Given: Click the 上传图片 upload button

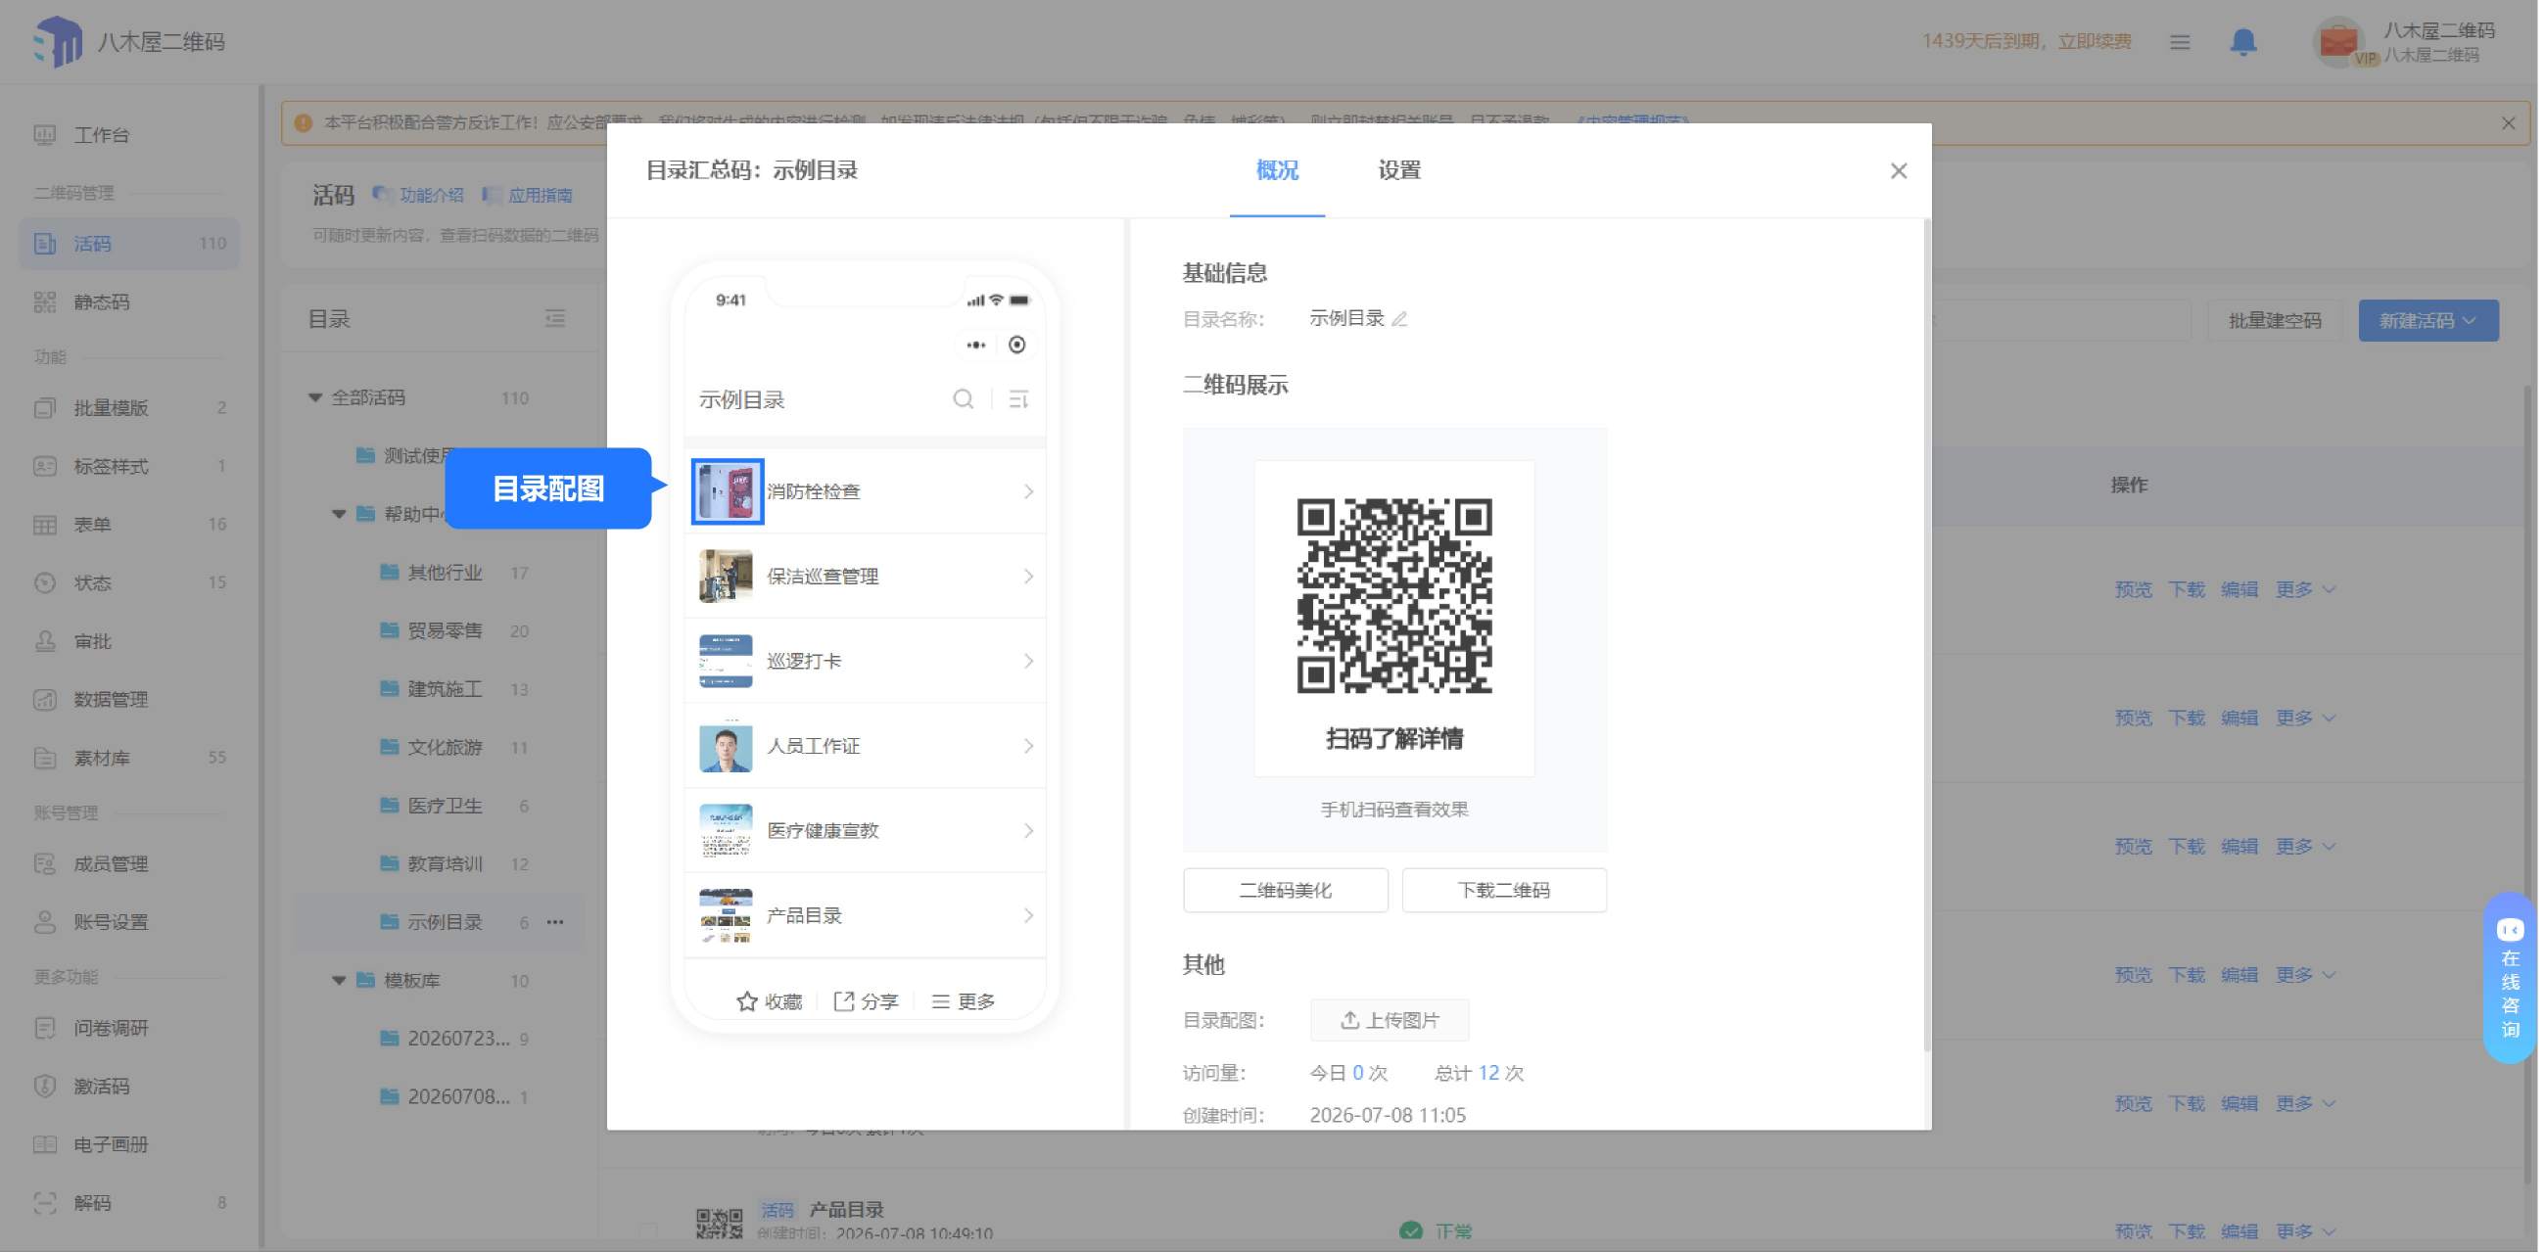Looking at the screenshot, I should tap(1390, 1020).
